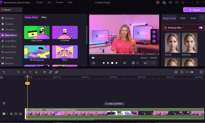This screenshot has width=205, height=123.
Task: Open Pan & Zoom in sidebar
Action: tap(11, 52)
